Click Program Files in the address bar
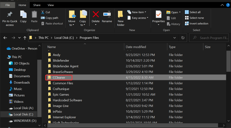The image size is (231, 128). pos(89,38)
